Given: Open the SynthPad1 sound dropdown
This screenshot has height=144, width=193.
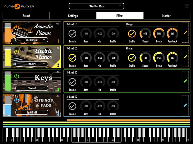Looking at the screenshot, I should pyautogui.click(x=32, y=112).
